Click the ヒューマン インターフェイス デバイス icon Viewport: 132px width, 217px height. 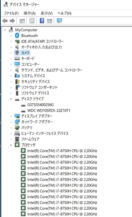tap(17, 133)
